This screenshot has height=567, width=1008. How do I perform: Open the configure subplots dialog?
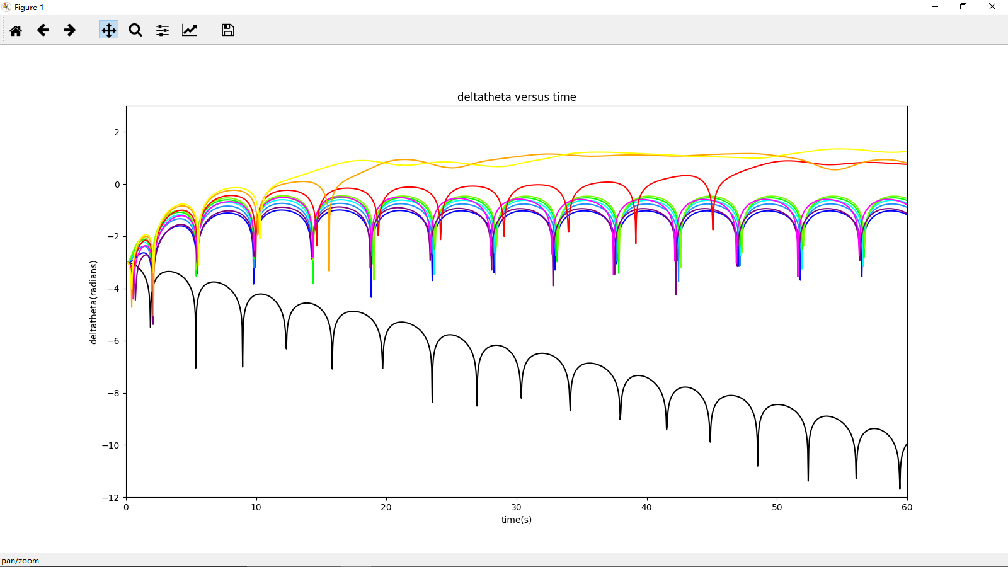tap(163, 30)
